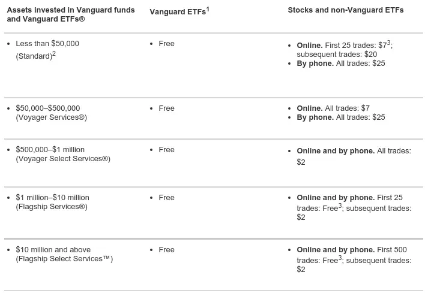Click '(Flagship Select Services™)' label

64,259
